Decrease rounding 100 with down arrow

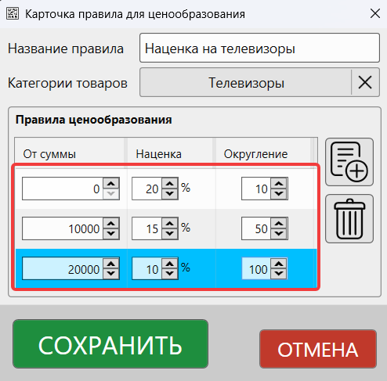point(279,274)
